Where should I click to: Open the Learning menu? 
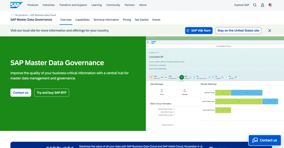[x=97, y=5]
